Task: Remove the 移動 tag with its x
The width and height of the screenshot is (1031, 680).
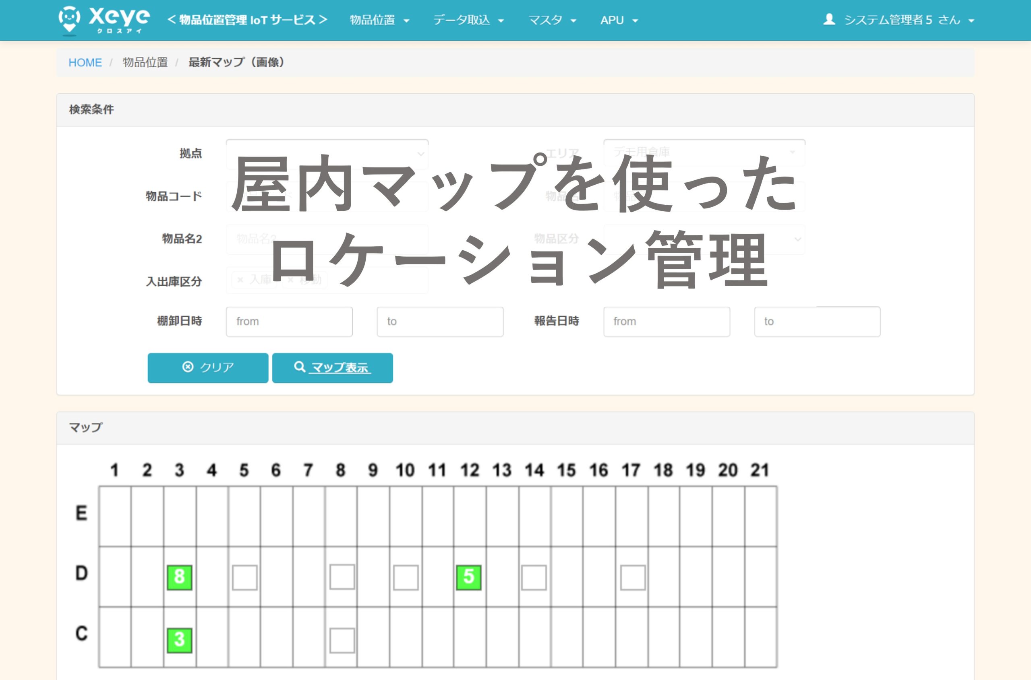Action: coord(291,280)
